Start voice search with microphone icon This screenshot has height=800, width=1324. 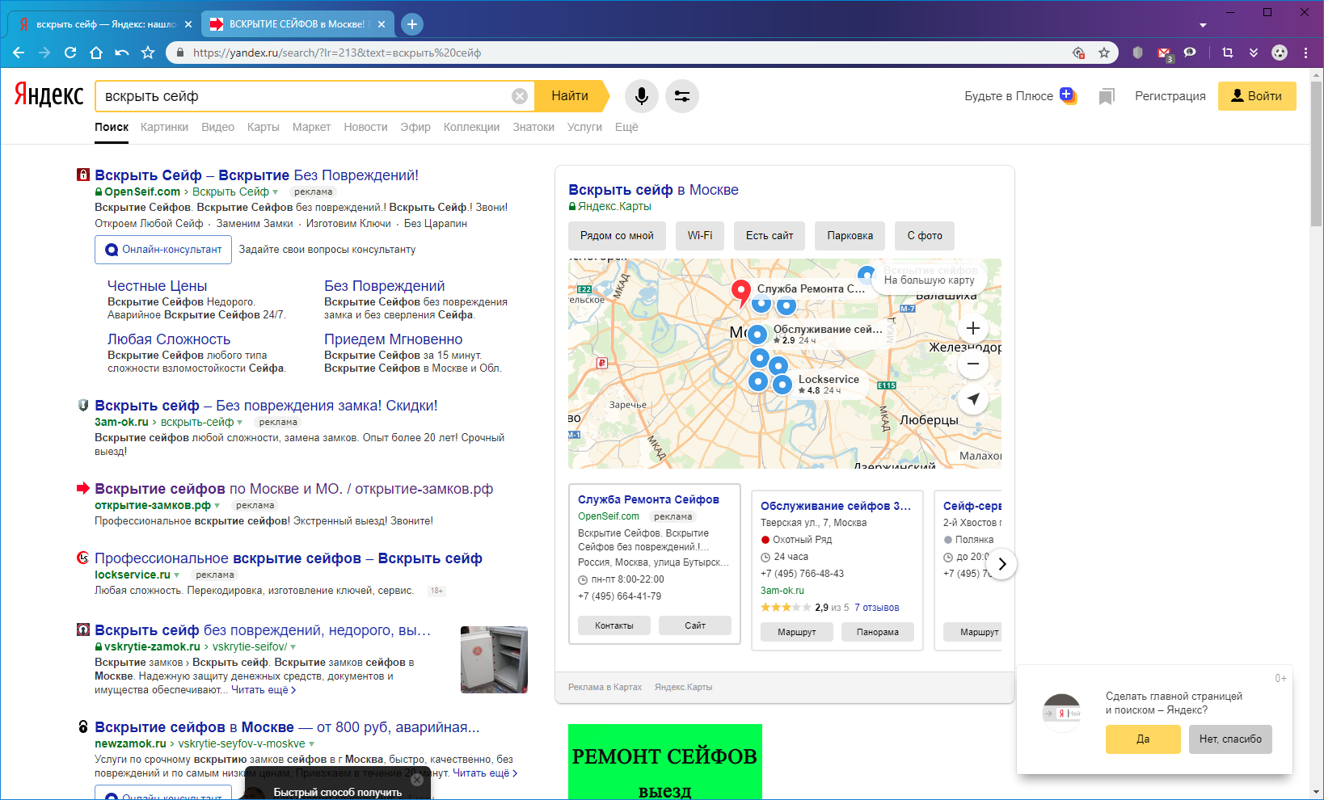(642, 96)
